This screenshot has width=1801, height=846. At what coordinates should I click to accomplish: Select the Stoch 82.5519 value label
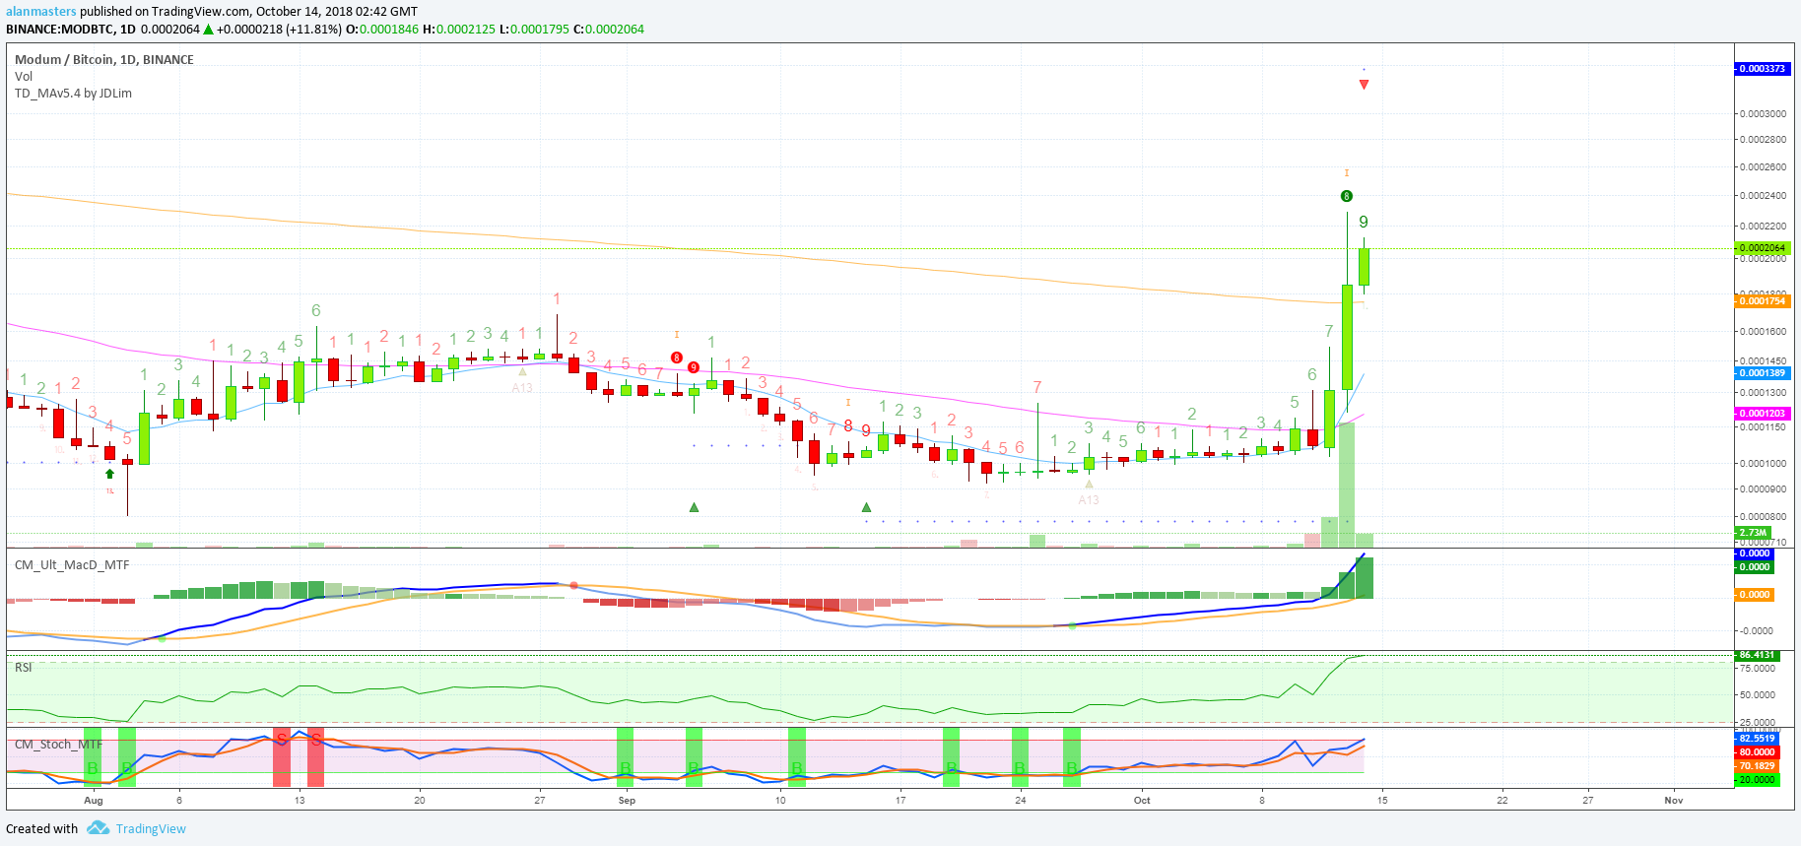pos(1757,739)
